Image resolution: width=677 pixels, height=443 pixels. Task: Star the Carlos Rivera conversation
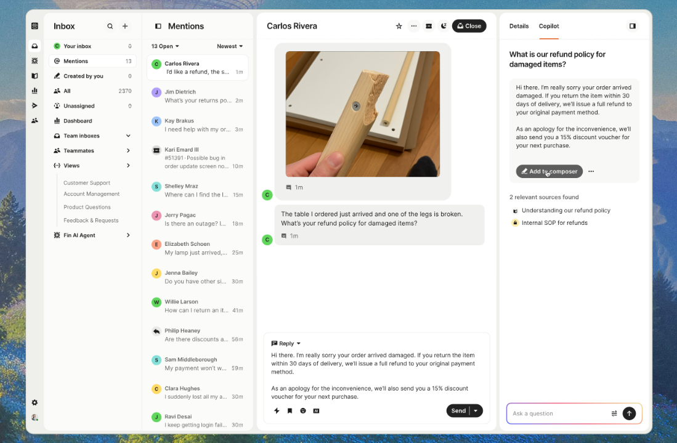pyautogui.click(x=399, y=26)
